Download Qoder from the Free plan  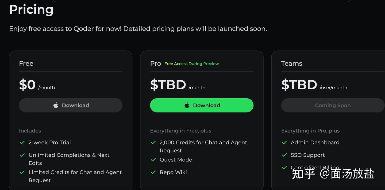coord(71,105)
